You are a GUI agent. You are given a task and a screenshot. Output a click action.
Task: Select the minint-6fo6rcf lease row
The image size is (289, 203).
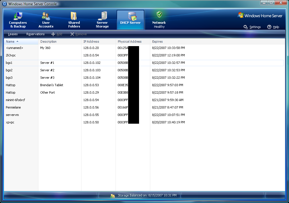(144, 100)
